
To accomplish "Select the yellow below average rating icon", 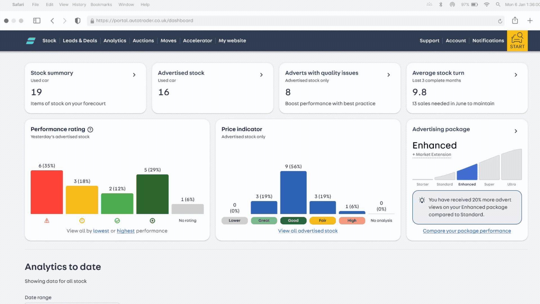I will pos(82,221).
